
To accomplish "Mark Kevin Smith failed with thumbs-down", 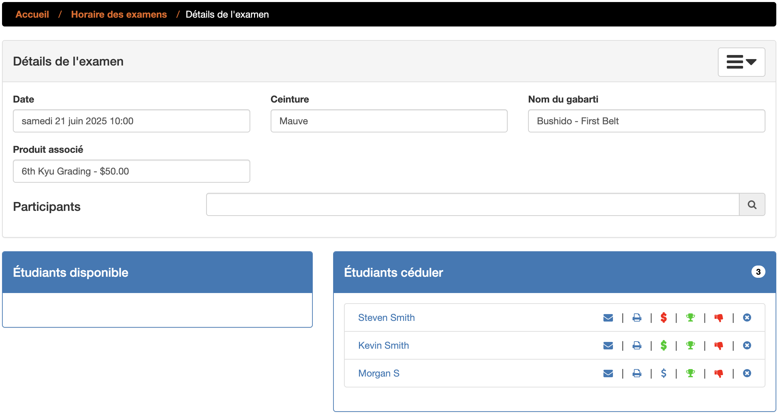I will (719, 345).
